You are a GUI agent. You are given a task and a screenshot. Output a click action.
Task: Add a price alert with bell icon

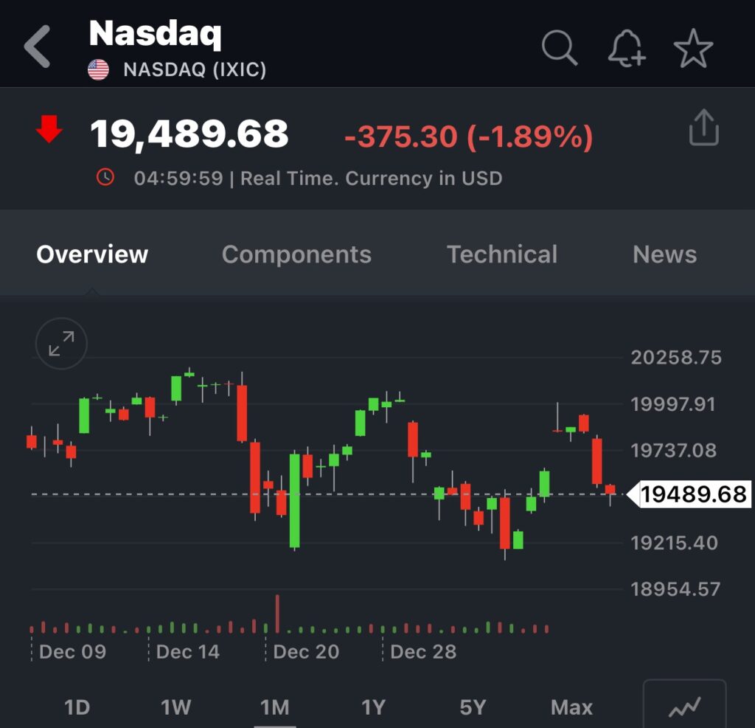tap(626, 50)
